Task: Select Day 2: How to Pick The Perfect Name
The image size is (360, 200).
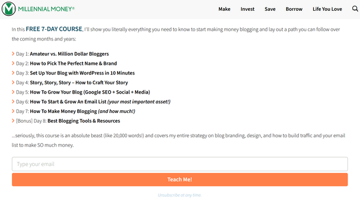Action: click(66, 63)
